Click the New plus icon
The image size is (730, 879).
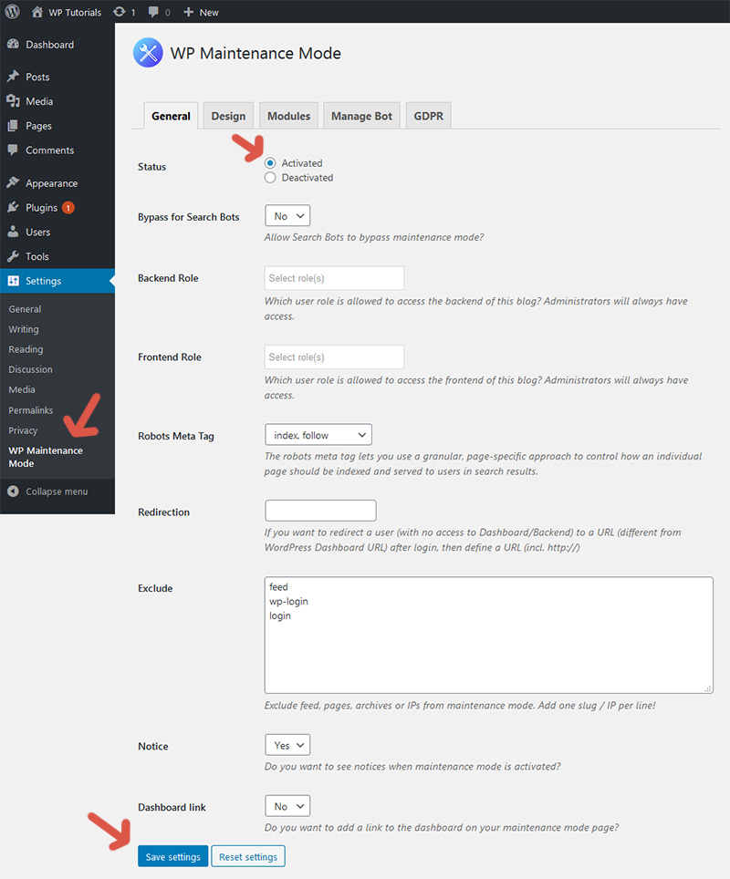tap(189, 12)
